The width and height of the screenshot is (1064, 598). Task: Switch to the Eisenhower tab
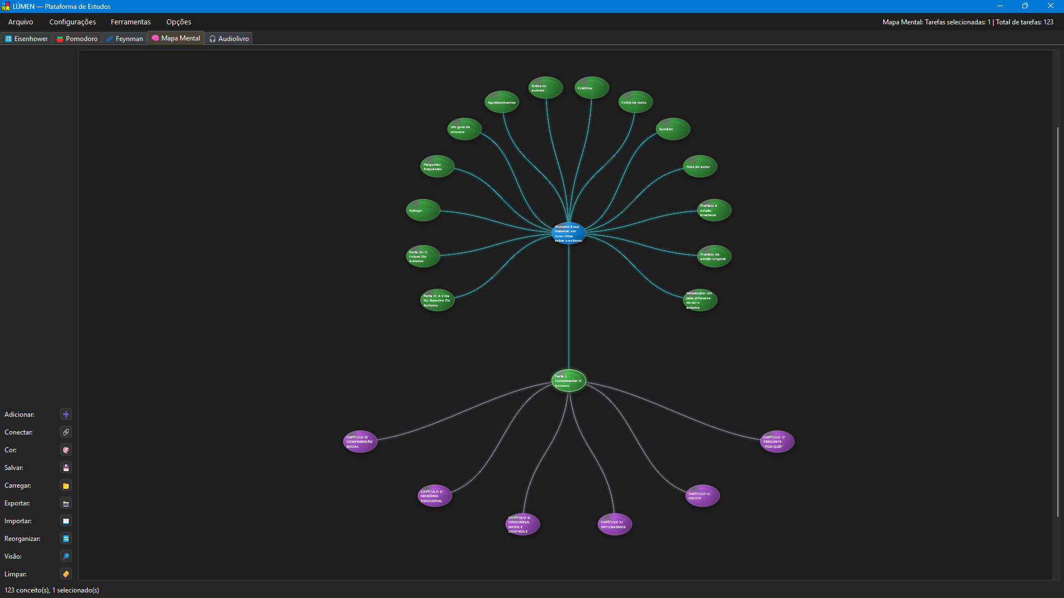(x=27, y=38)
